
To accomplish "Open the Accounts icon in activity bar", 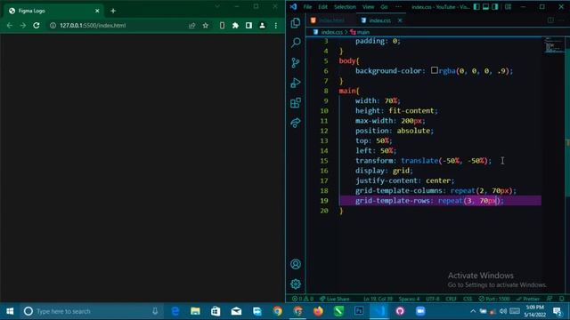I will coord(296,264).
